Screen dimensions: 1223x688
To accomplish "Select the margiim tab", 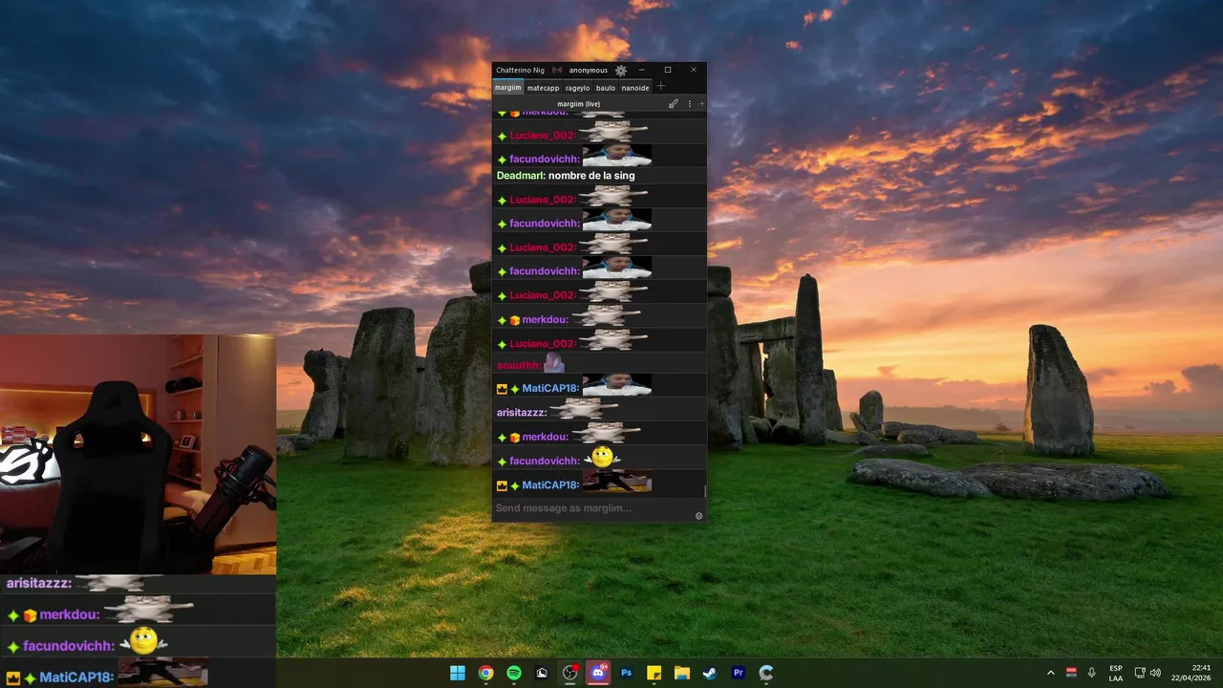I will pyautogui.click(x=508, y=87).
